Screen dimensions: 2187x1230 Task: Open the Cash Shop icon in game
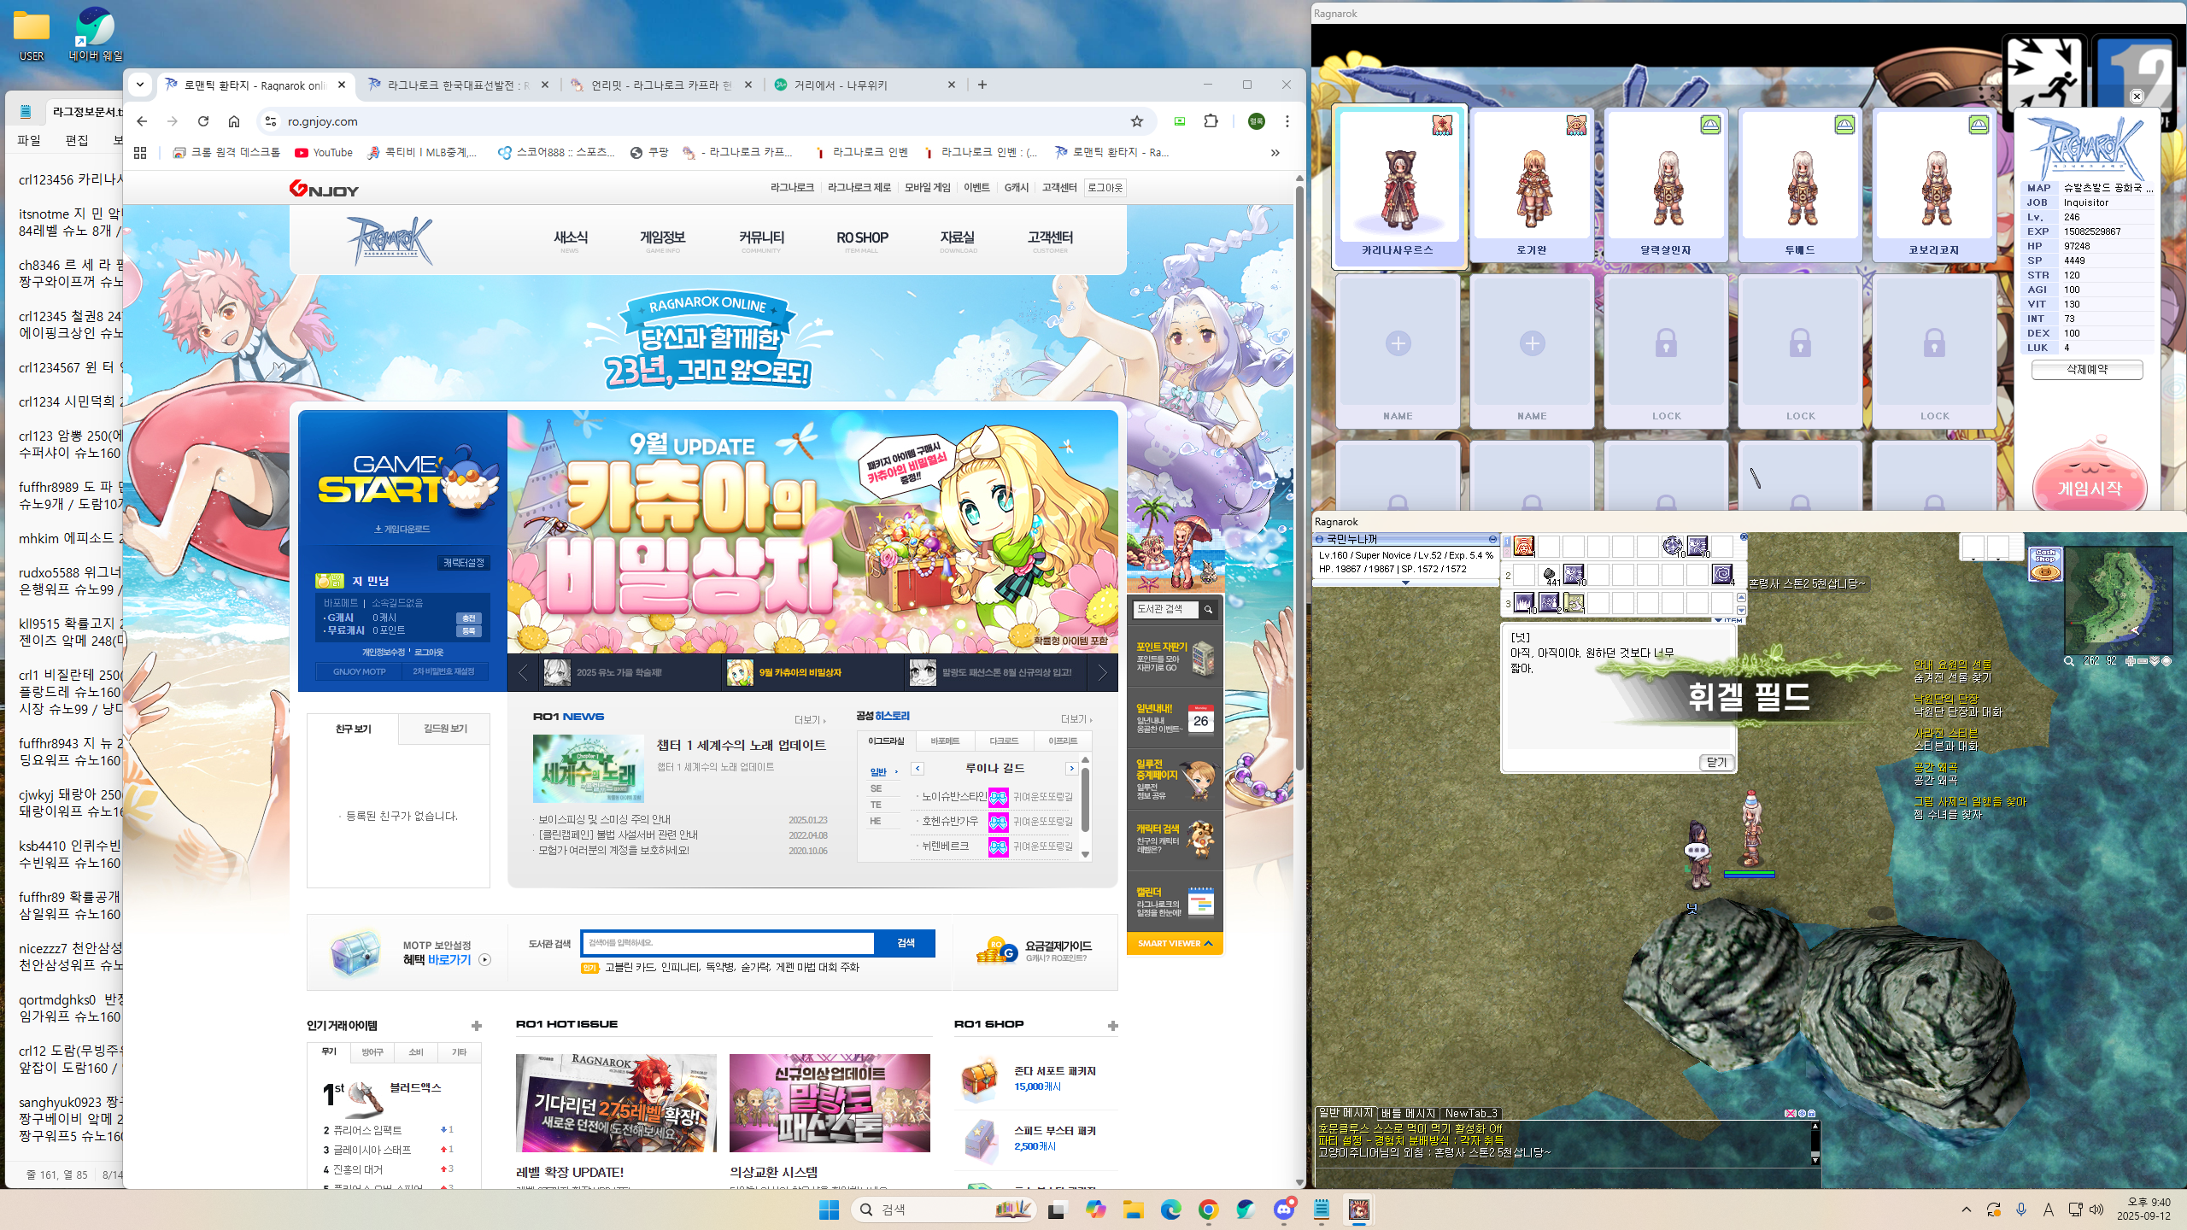pos(2044,565)
